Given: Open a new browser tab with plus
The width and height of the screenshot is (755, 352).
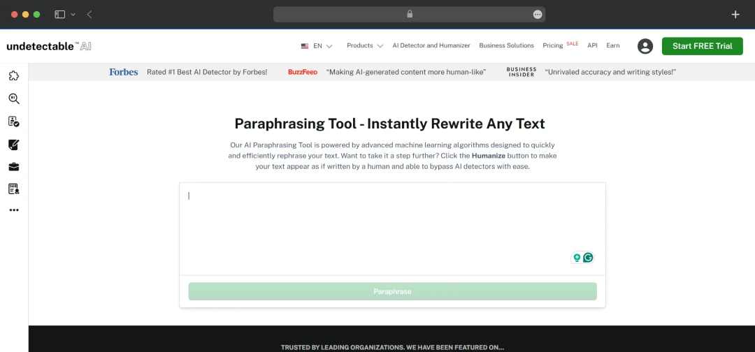Looking at the screenshot, I should [735, 15].
